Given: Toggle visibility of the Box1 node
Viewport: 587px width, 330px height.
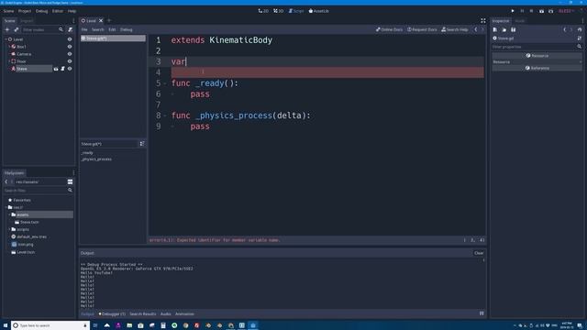Looking at the screenshot, I should pos(70,47).
